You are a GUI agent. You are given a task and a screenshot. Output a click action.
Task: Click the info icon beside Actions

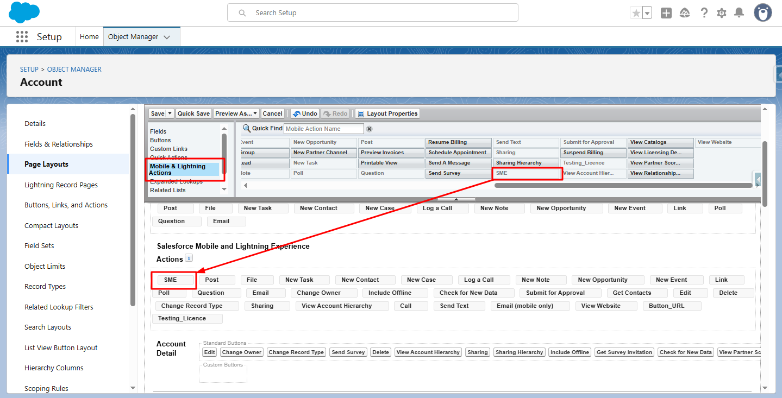(x=189, y=258)
